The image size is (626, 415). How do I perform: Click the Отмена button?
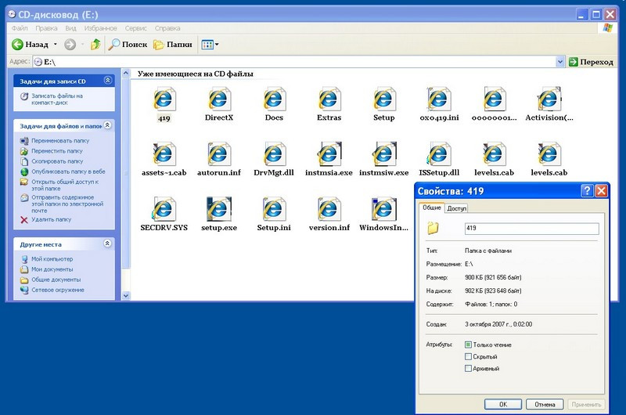pos(545,404)
